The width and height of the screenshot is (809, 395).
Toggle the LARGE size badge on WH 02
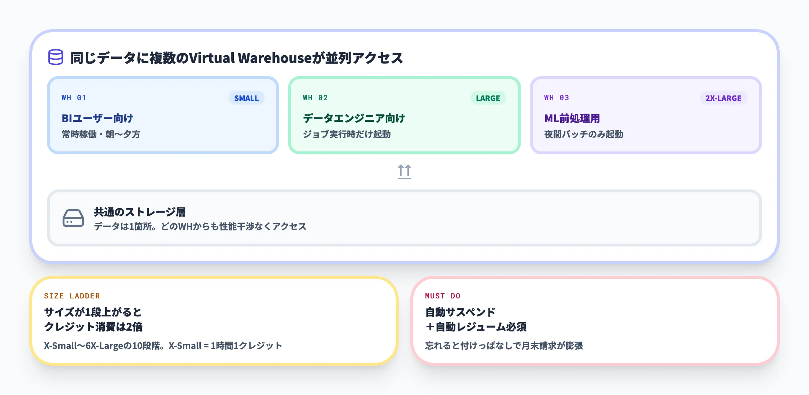(488, 98)
